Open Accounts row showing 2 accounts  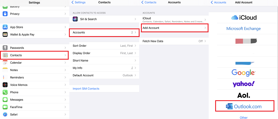coord(104,33)
